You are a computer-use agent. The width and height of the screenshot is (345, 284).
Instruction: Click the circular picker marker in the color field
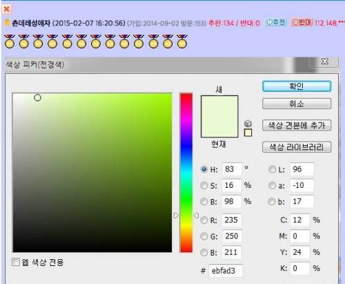click(37, 97)
